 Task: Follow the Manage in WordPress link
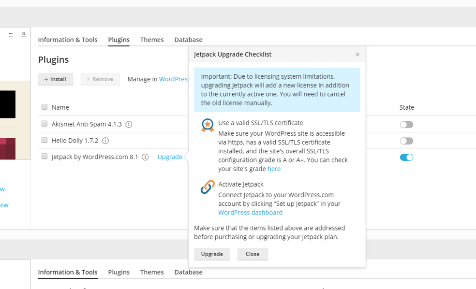[174, 79]
